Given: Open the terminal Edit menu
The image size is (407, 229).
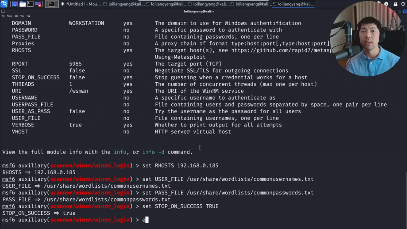Looking at the screenshot, I should coord(17,16).
